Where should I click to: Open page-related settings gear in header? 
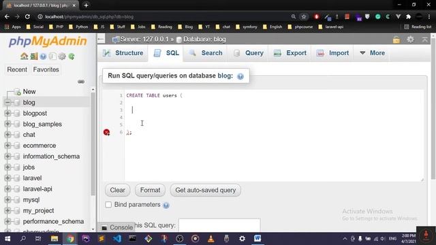[x=410, y=39]
